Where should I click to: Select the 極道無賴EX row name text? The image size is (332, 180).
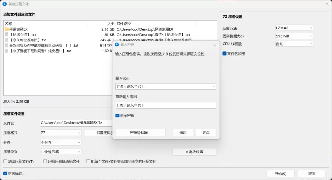pos(18,29)
